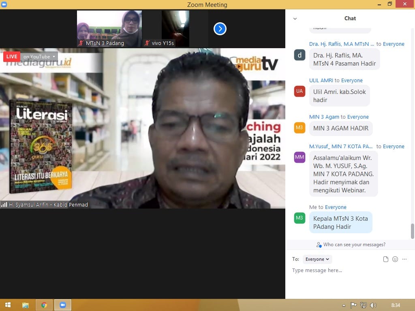Image resolution: width=415 pixels, height=311 pixels.
Task: Click the 'd' avatar of Dra. Hj. Raflis
Action: click(299, 55)
